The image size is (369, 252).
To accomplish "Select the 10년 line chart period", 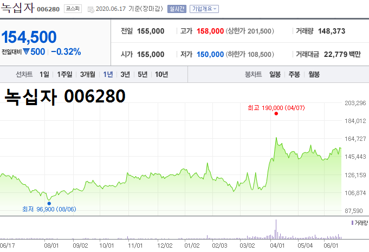I will click(x=161, y=75).
